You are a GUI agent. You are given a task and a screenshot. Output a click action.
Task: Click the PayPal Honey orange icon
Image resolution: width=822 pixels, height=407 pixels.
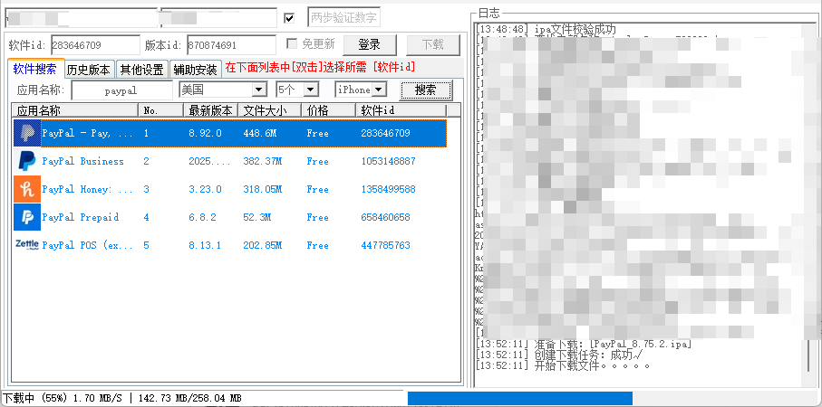(x=26, y=189)
